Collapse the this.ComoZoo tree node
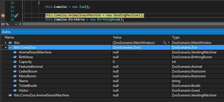Screen dimensions: 224x102 [6, 47]
